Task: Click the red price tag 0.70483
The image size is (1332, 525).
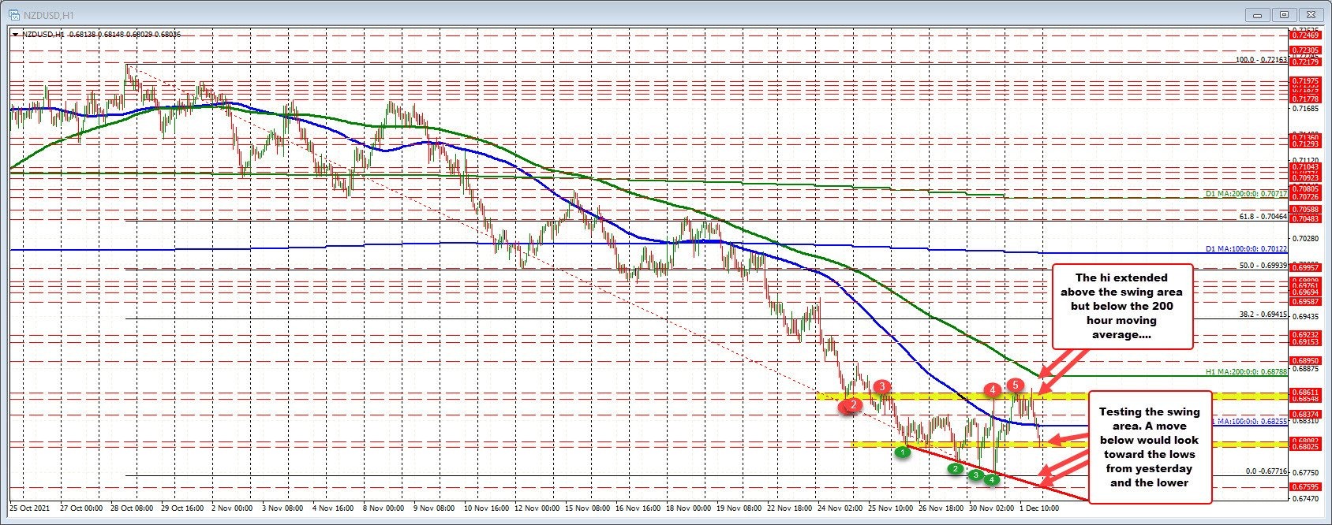Action: [1307, 218]
